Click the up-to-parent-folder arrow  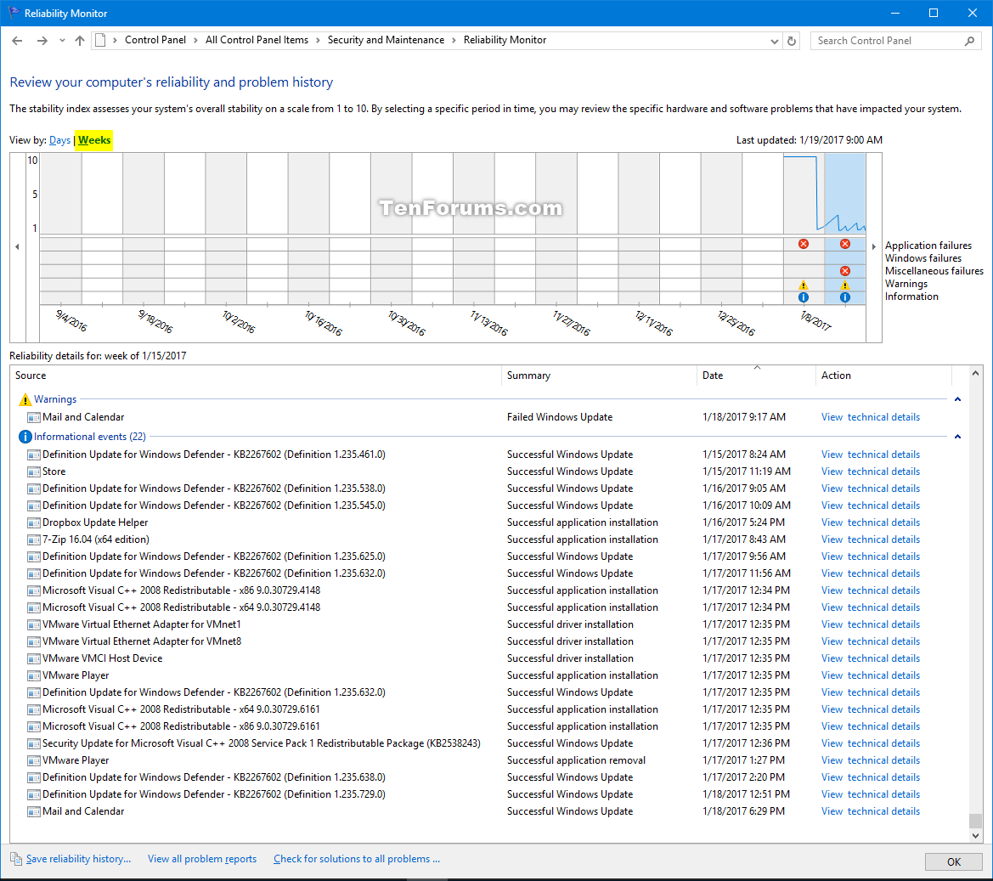coord(79,40)
